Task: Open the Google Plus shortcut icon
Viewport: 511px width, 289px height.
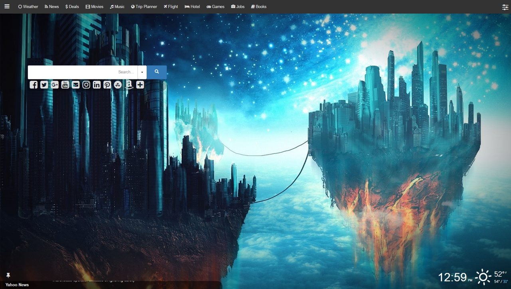Action: coord(54,85)
